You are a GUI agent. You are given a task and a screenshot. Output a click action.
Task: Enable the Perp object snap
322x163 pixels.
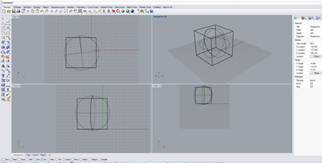[48, 159]
